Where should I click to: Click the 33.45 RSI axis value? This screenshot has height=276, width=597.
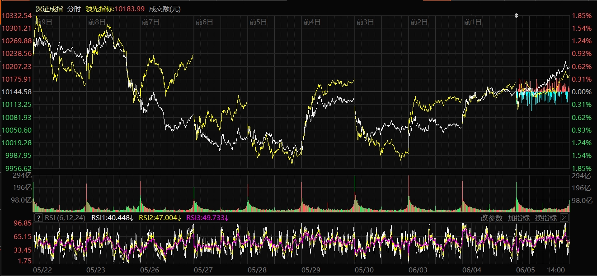tap(22, 250)
